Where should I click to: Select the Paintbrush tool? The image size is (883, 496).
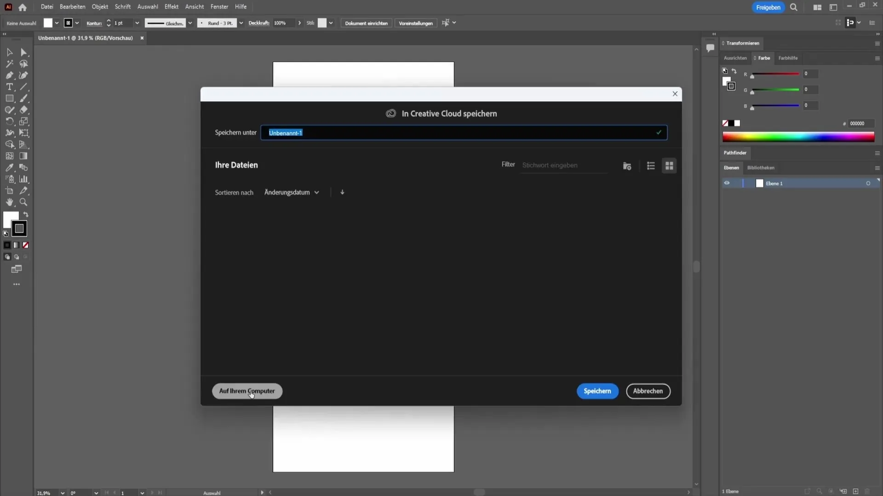24,98
